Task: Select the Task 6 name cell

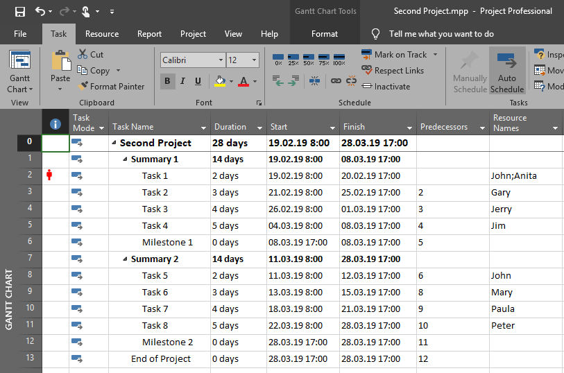Action: click(x=155, y=292)
